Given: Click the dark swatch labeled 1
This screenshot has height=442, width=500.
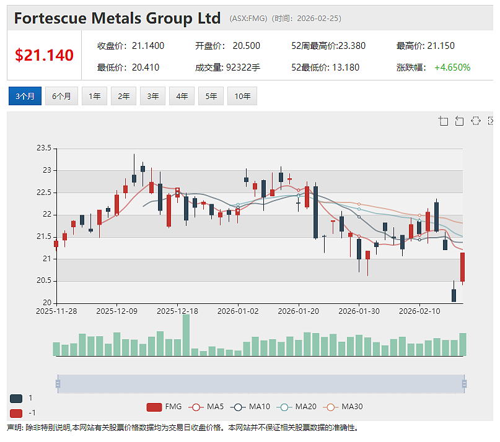Looking at the screenshot, I should click(x=16, y=398).
